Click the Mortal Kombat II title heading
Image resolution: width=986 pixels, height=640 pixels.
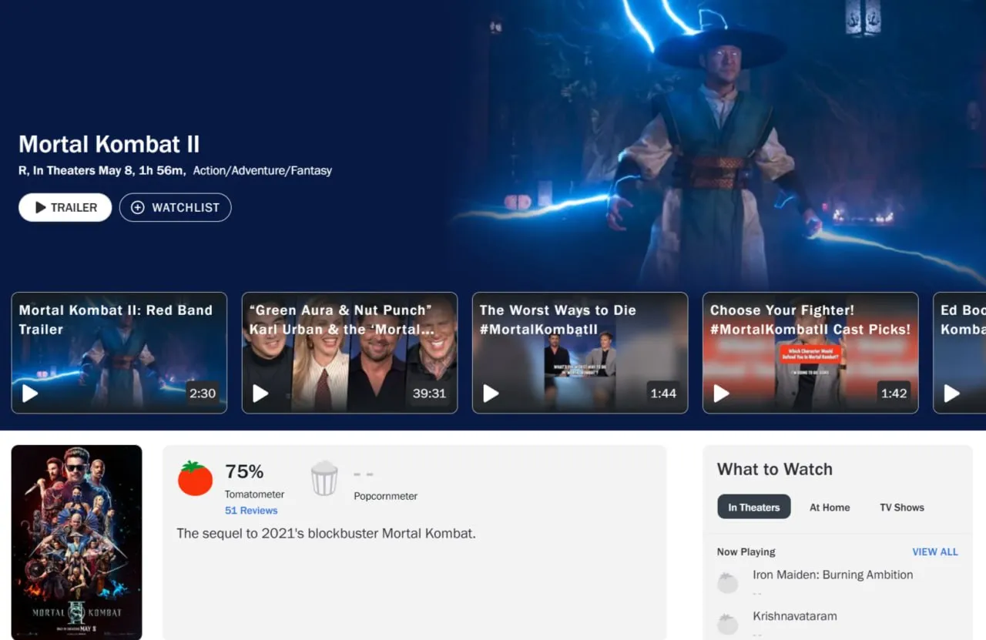(109, 144)
